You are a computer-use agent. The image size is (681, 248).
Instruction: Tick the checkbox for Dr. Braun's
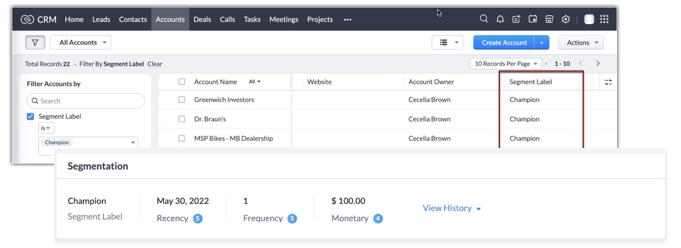pyautogui.click(x=182, y=119)
